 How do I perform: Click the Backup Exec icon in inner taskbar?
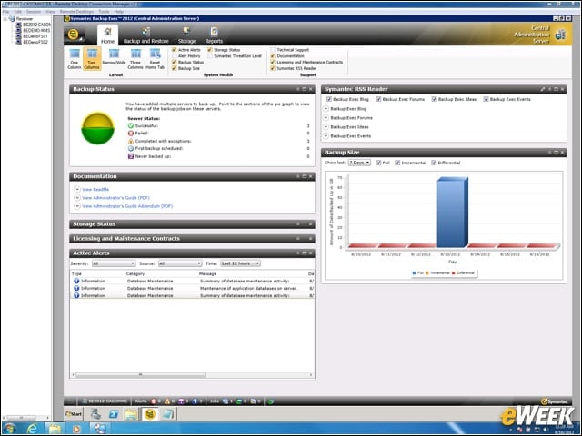coord(150,414)
